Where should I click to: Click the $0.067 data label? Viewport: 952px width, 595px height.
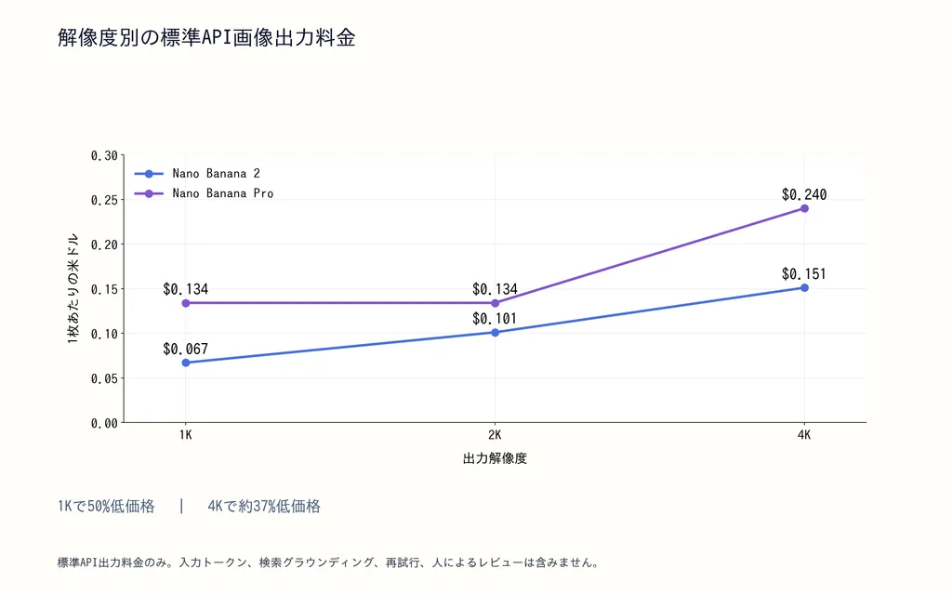(x=185, y=350)
